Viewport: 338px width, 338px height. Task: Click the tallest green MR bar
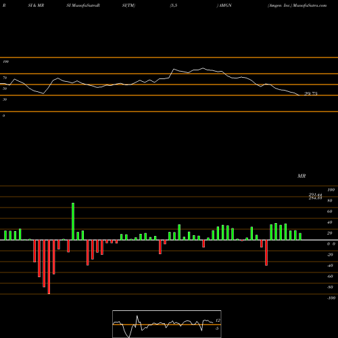pos(73,221)
